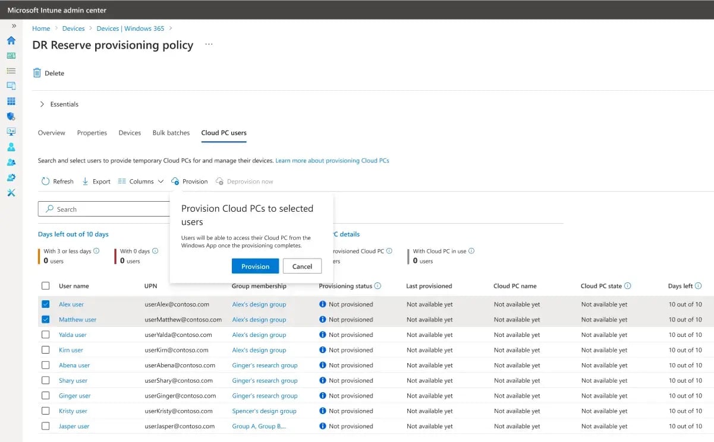Click the Days left out of 10 days heading
Viewport: 714px width, 442px height.
click(x=73, y=234)
